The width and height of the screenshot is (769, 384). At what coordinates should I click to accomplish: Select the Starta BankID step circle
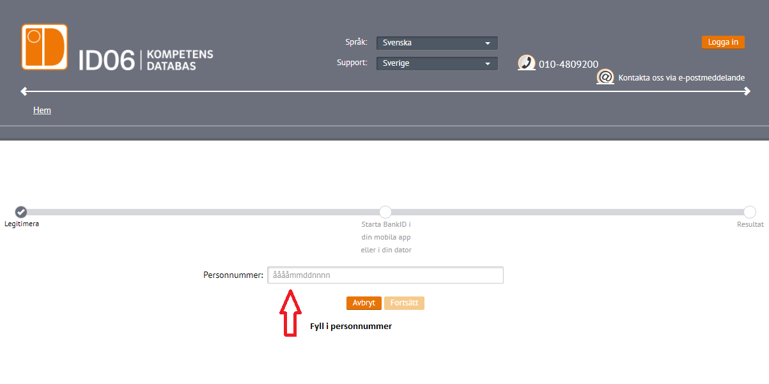(x=385, y=211)
